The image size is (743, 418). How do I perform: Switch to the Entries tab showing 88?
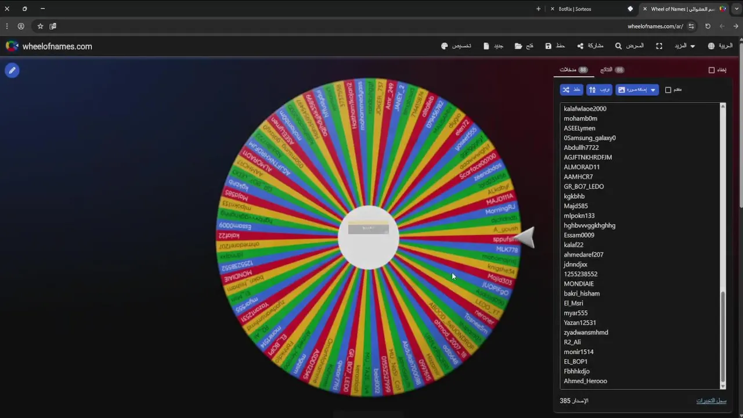click(574, 70)
